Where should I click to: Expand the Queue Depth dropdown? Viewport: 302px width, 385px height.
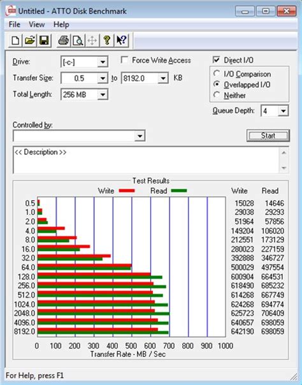click(283, 111)
